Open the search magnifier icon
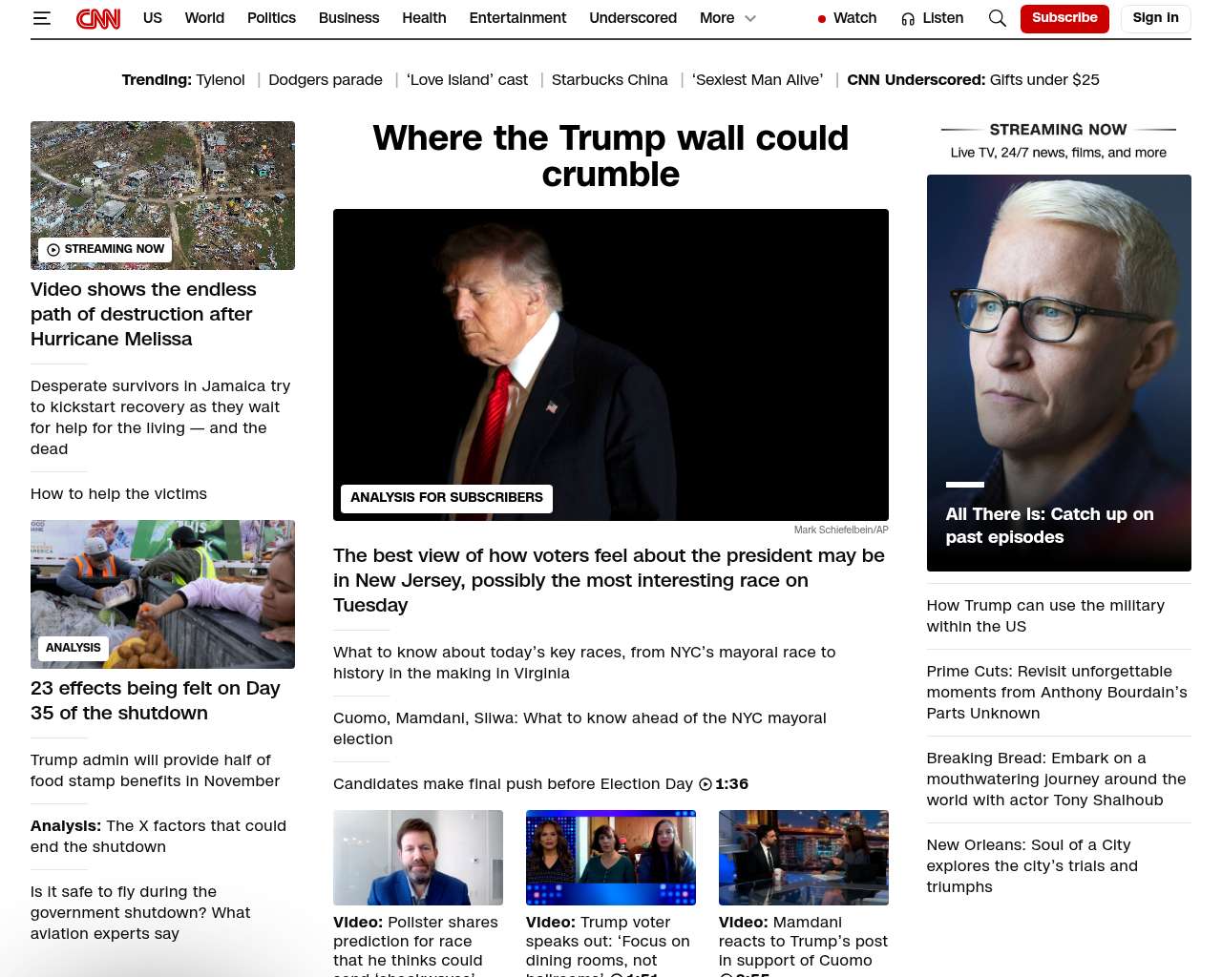 [998, 18]
